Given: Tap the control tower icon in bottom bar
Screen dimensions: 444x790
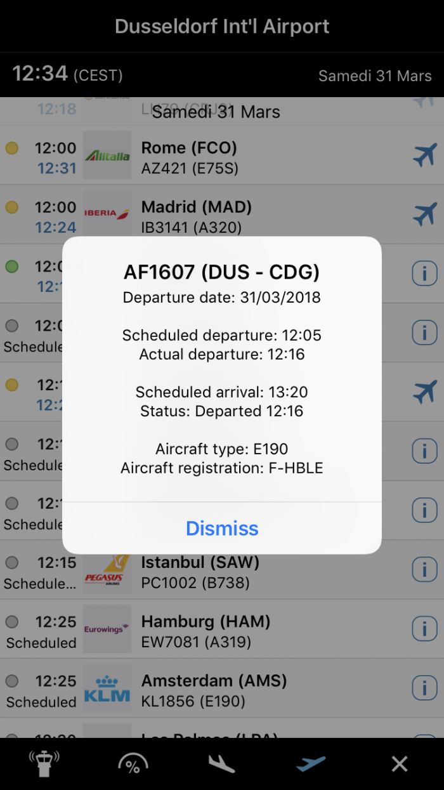Looking at the screenshot, I should tap(44, 764).
